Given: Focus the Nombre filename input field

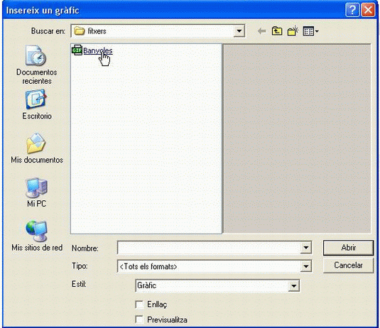Looking at the screenshot, I should 209,248.
